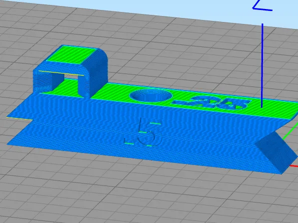Select the recessed circular hole on top
The width and height of the screenshot is (298, 223).
pos(151,95)
